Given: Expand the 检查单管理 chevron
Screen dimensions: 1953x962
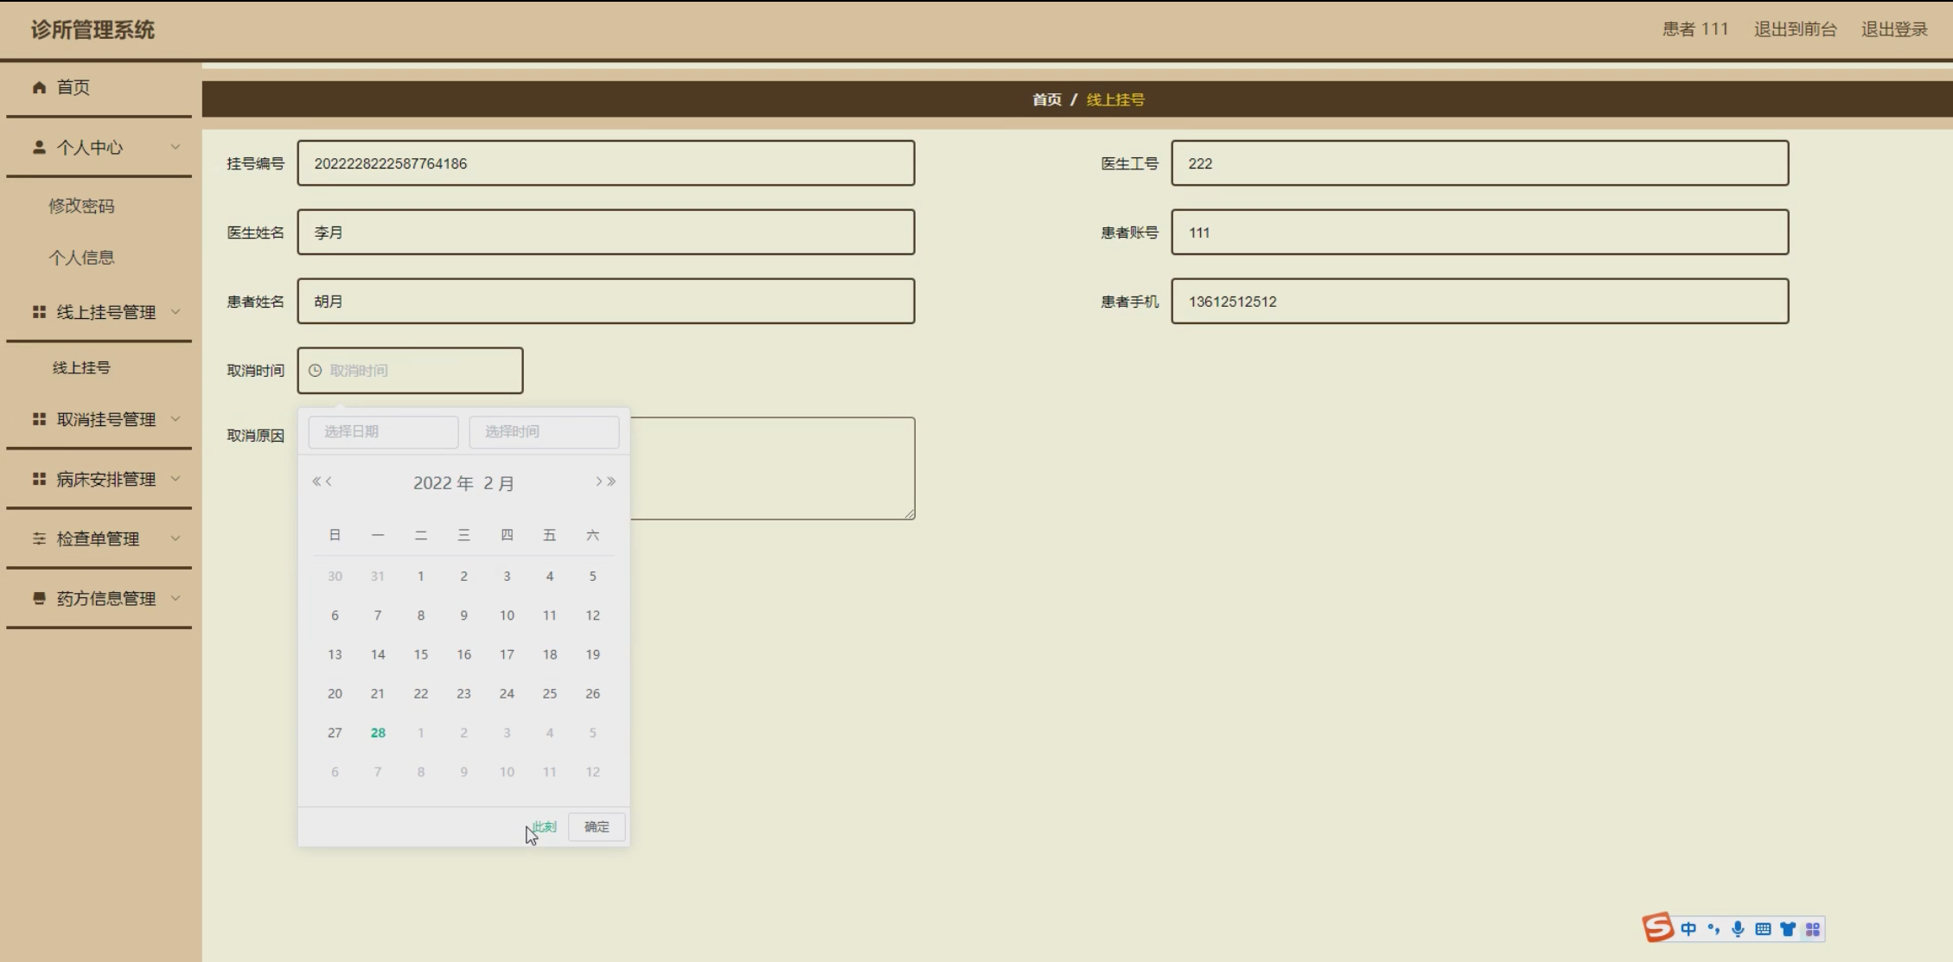Looking at the screenshot, I should [x=176, y=538].
